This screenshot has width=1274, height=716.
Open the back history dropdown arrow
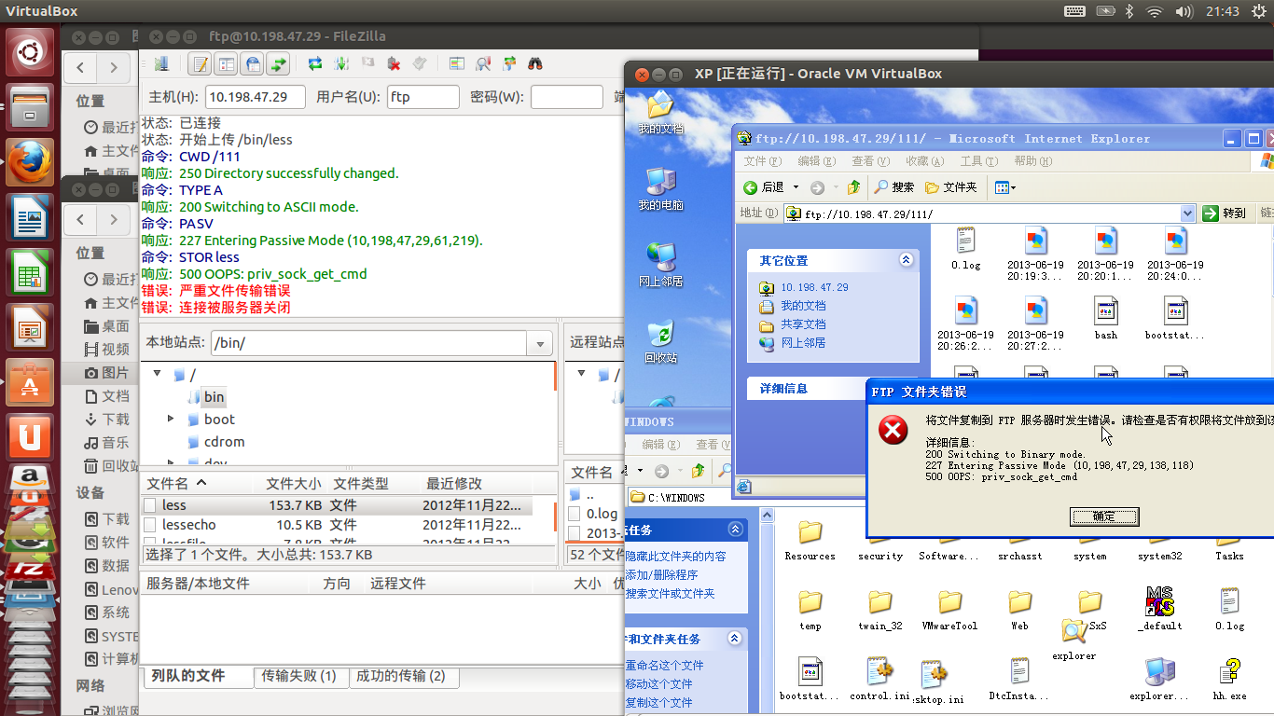(x=796, y=187)
